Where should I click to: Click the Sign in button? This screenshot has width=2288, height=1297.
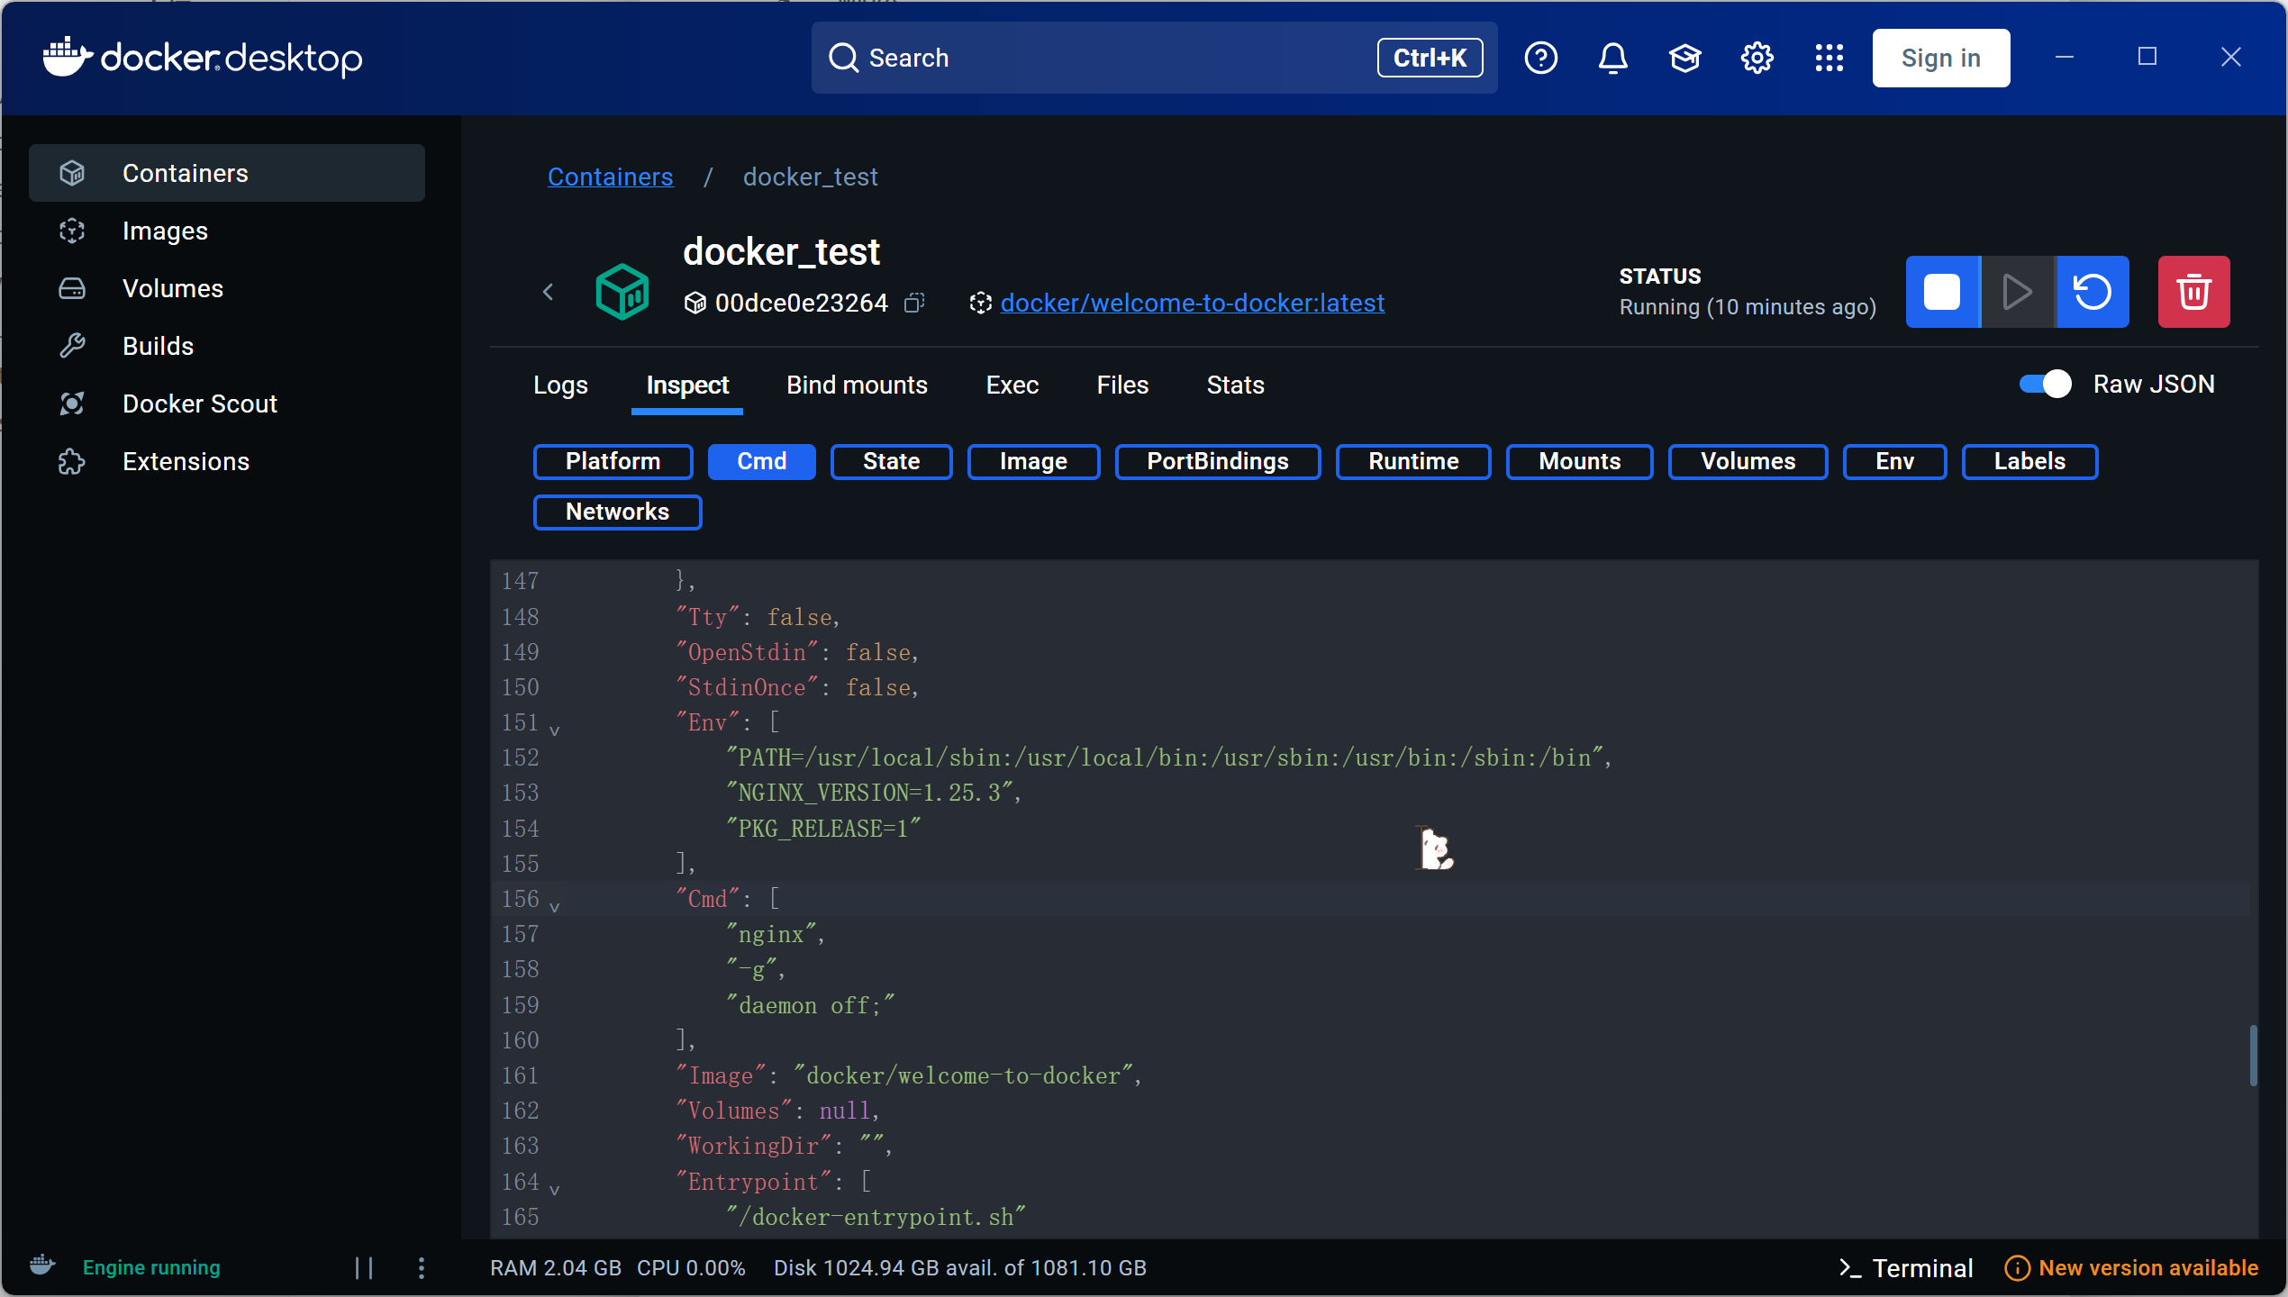coord(1940,59)
